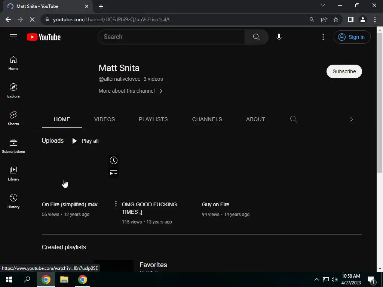Open History in the sidebar

coord(13,201)
